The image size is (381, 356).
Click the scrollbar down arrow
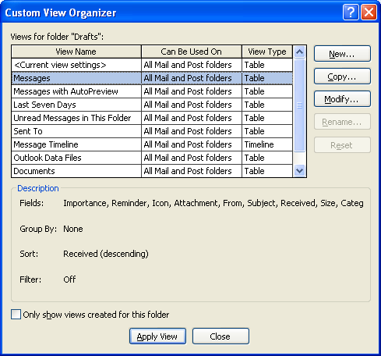pyautogui.click(x=299, y=171)
